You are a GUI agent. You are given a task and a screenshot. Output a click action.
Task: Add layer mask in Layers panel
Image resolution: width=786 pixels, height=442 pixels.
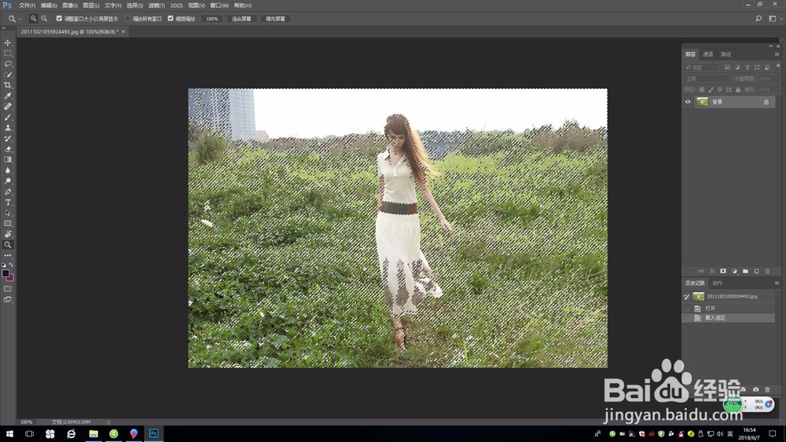(723, 272)
